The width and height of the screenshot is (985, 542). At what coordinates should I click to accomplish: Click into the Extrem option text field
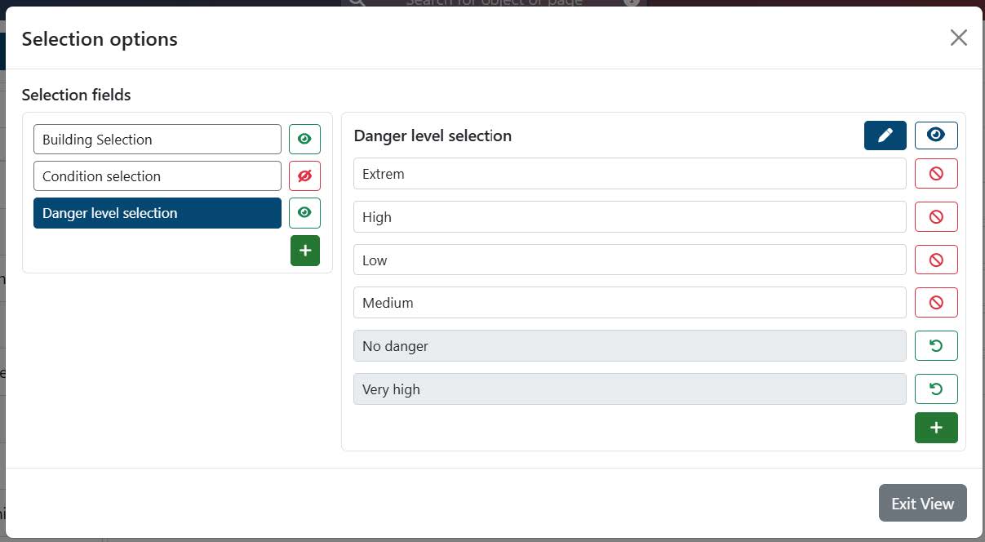[629, 174]
